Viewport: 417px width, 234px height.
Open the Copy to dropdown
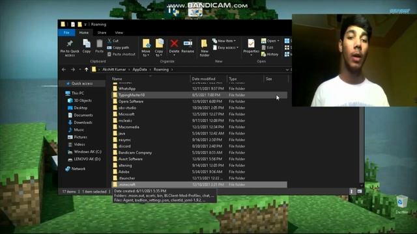159,48
